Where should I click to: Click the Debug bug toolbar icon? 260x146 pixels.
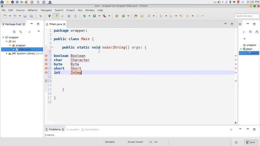84,16
